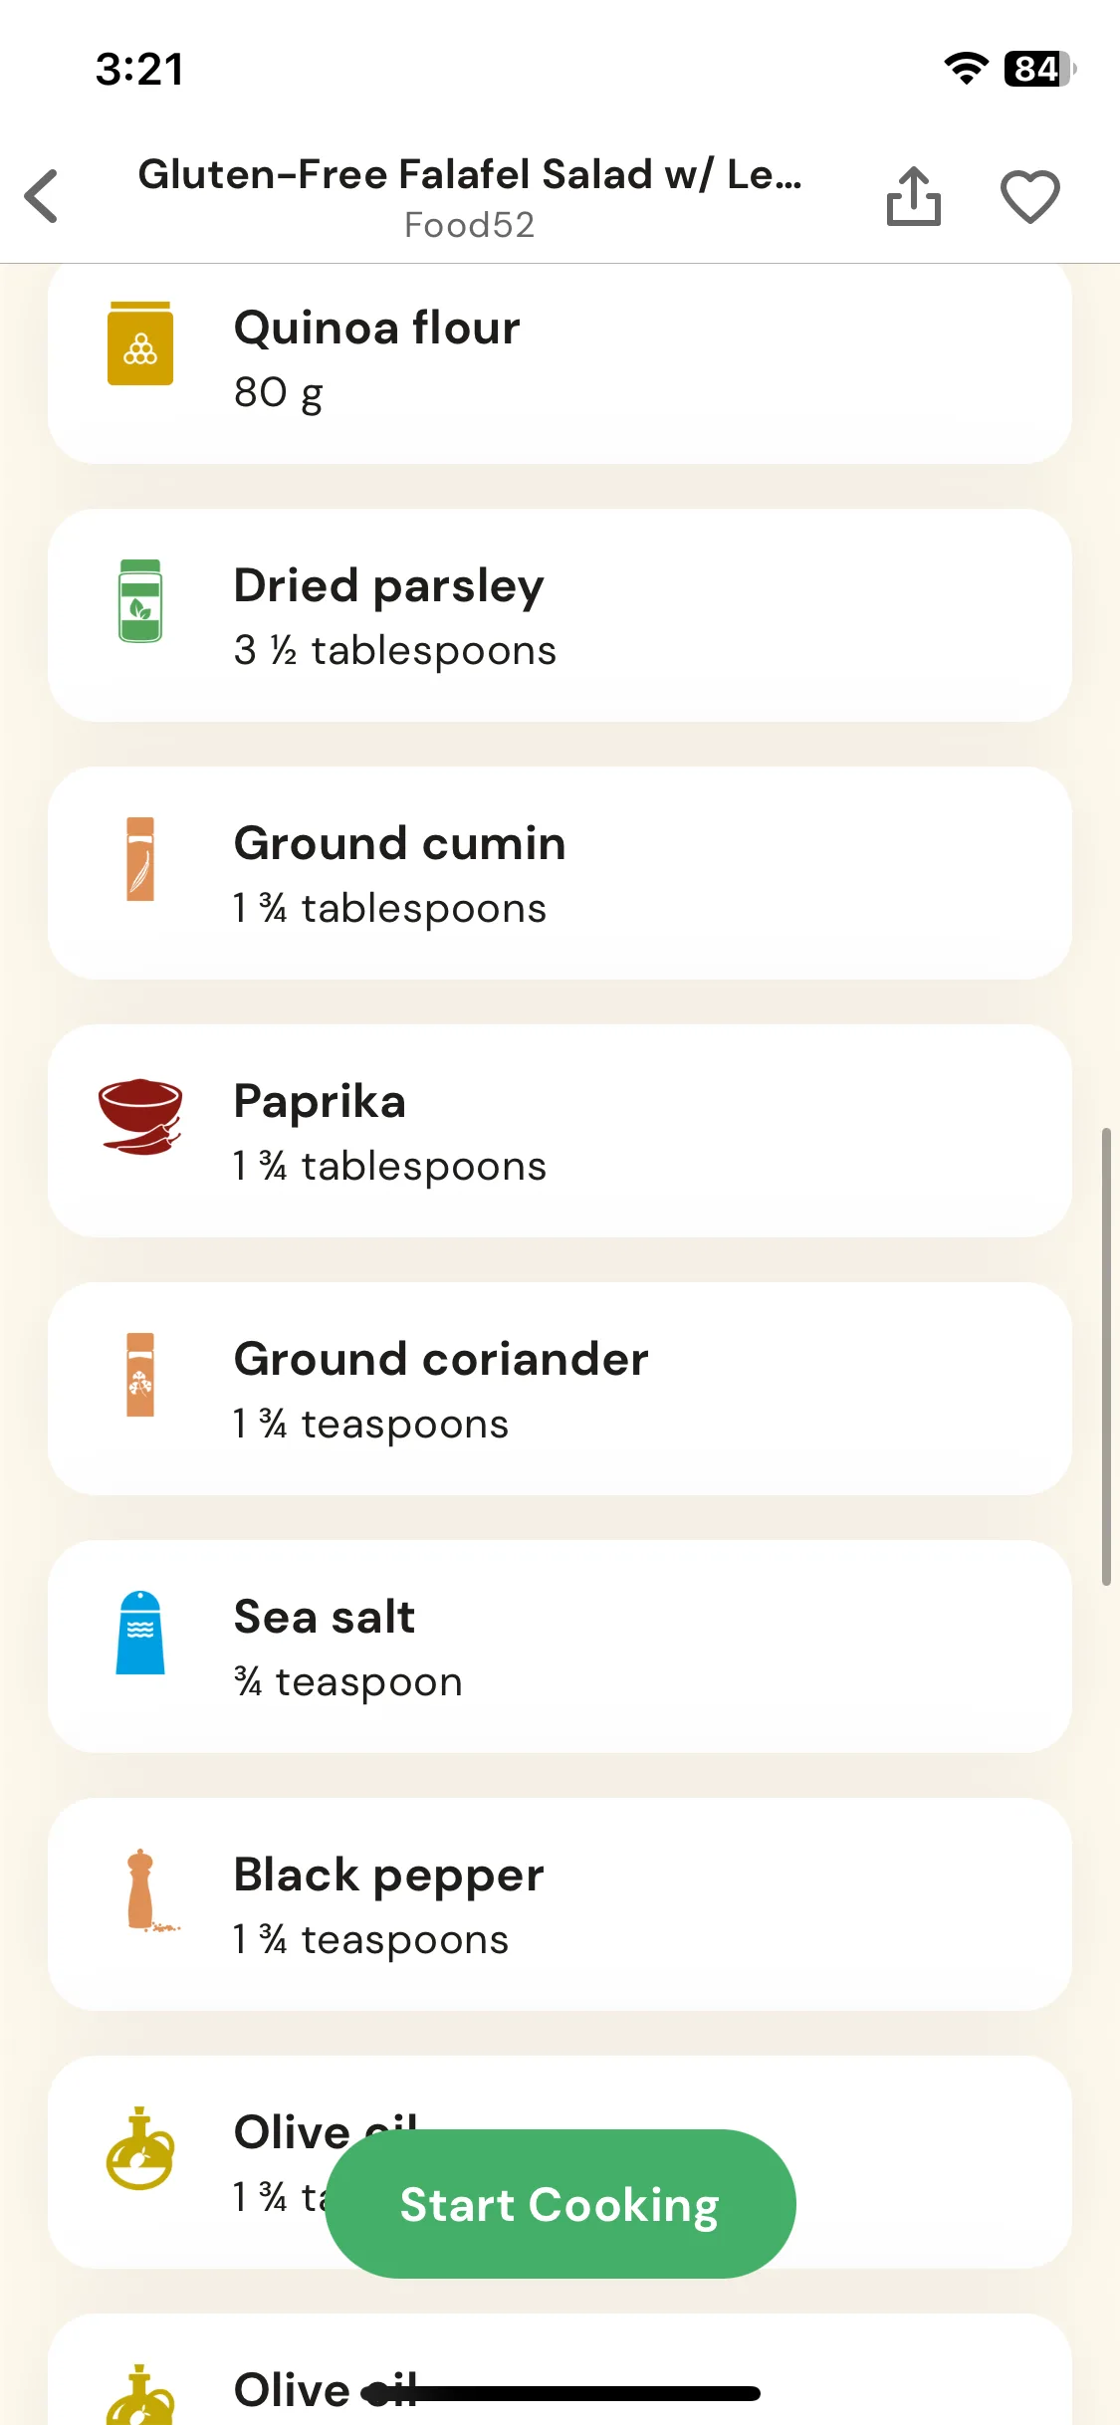Viewport: 1120px width, 2425px height.
Task: Select the Ground cumin ingredient row
Action: (560, 873)
